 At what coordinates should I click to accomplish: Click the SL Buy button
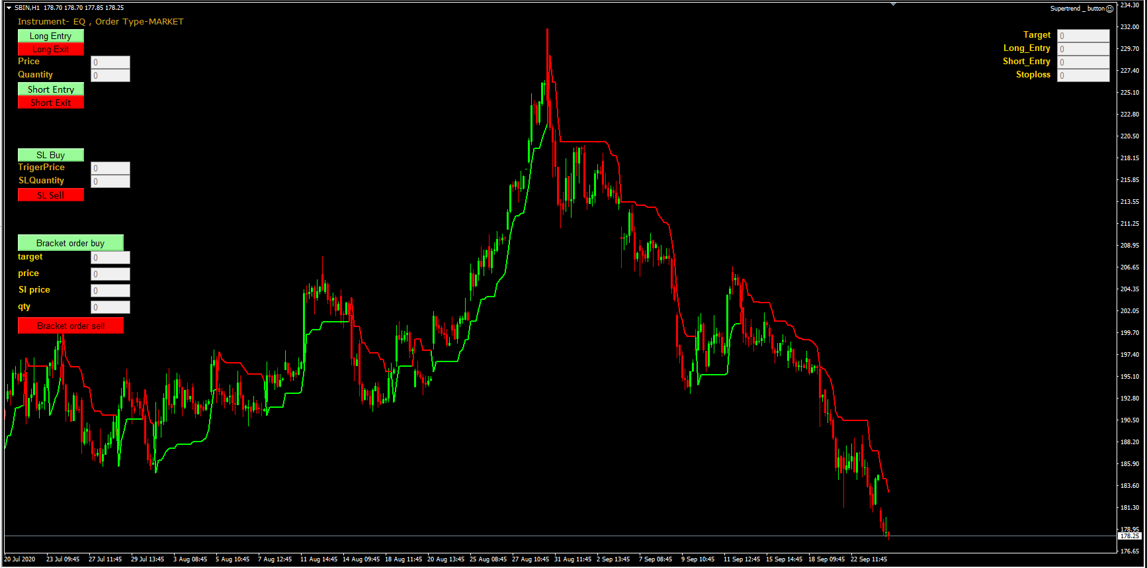tap(51, 155)
